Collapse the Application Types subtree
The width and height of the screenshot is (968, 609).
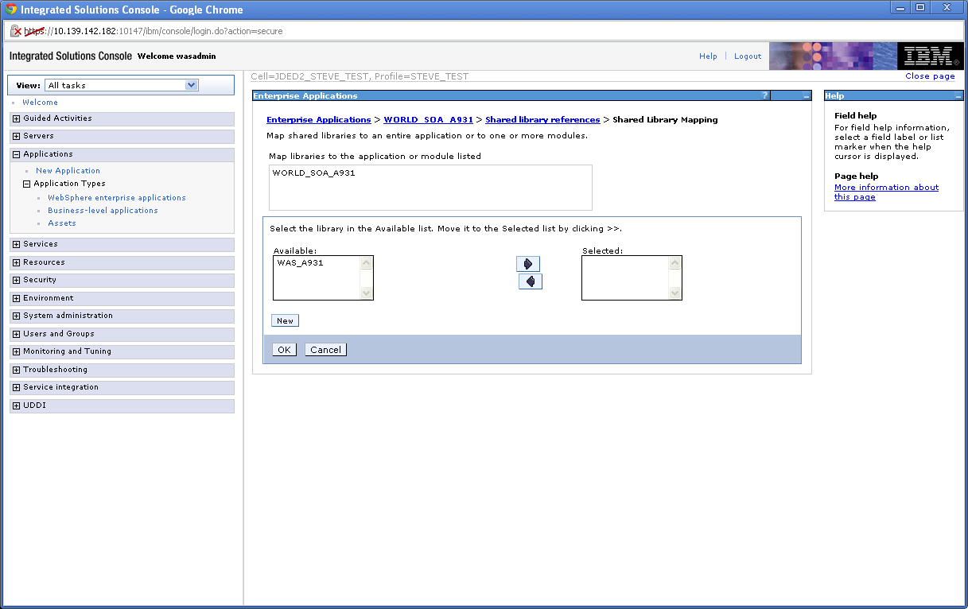[x=26, y=184]
